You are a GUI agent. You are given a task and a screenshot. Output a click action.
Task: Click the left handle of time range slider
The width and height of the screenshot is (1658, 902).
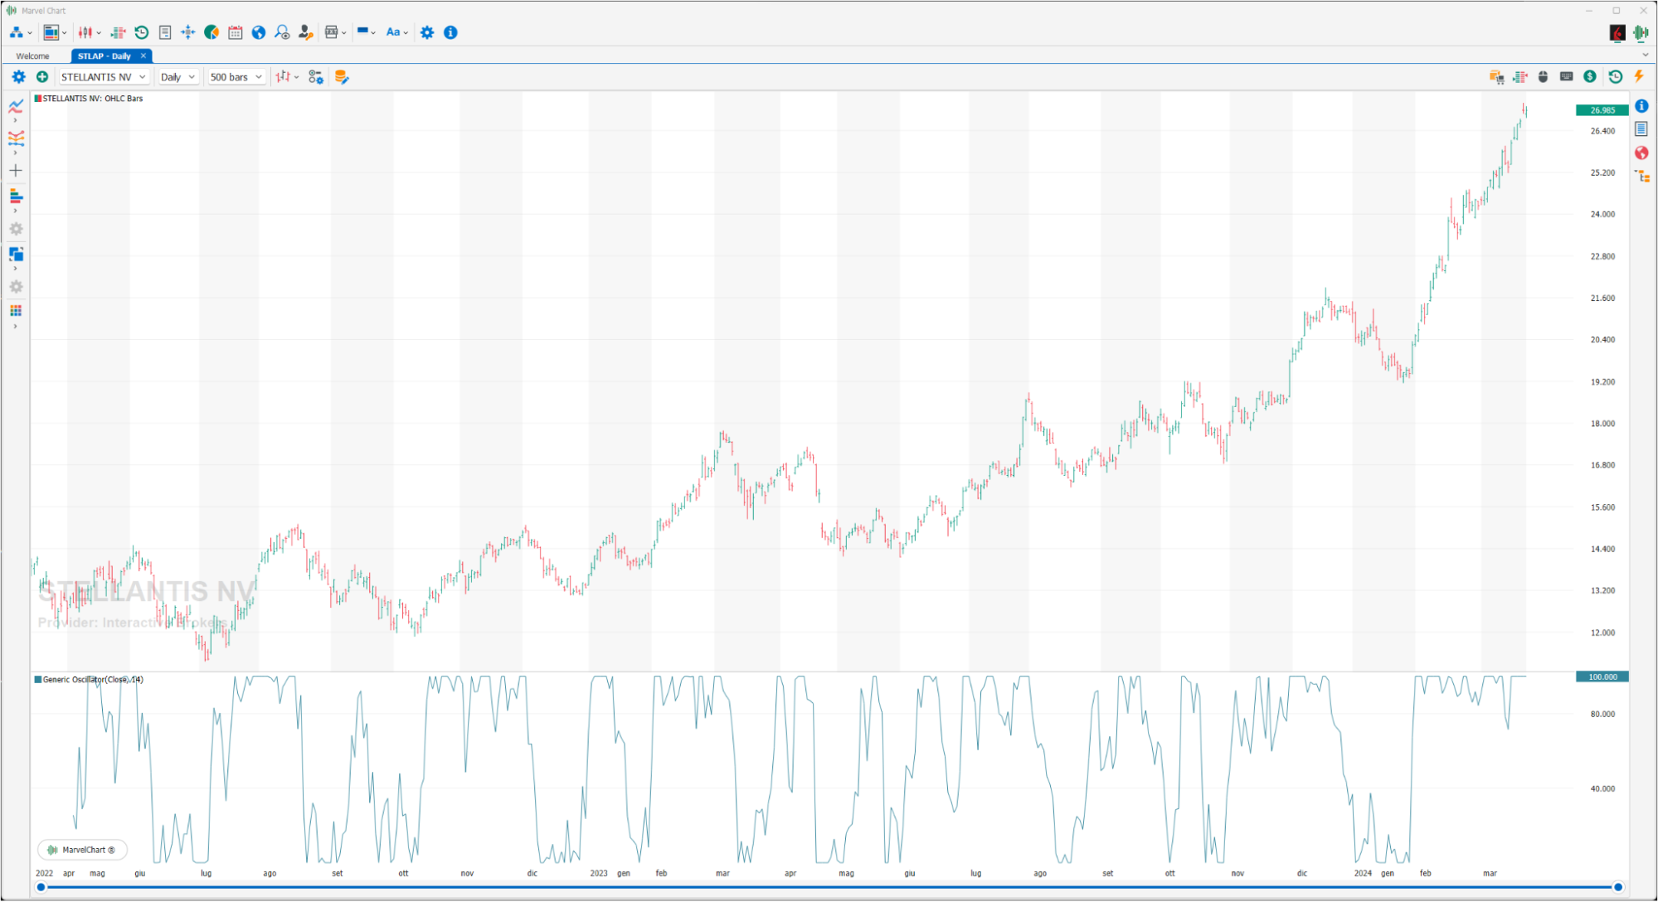tap(41, 887)
